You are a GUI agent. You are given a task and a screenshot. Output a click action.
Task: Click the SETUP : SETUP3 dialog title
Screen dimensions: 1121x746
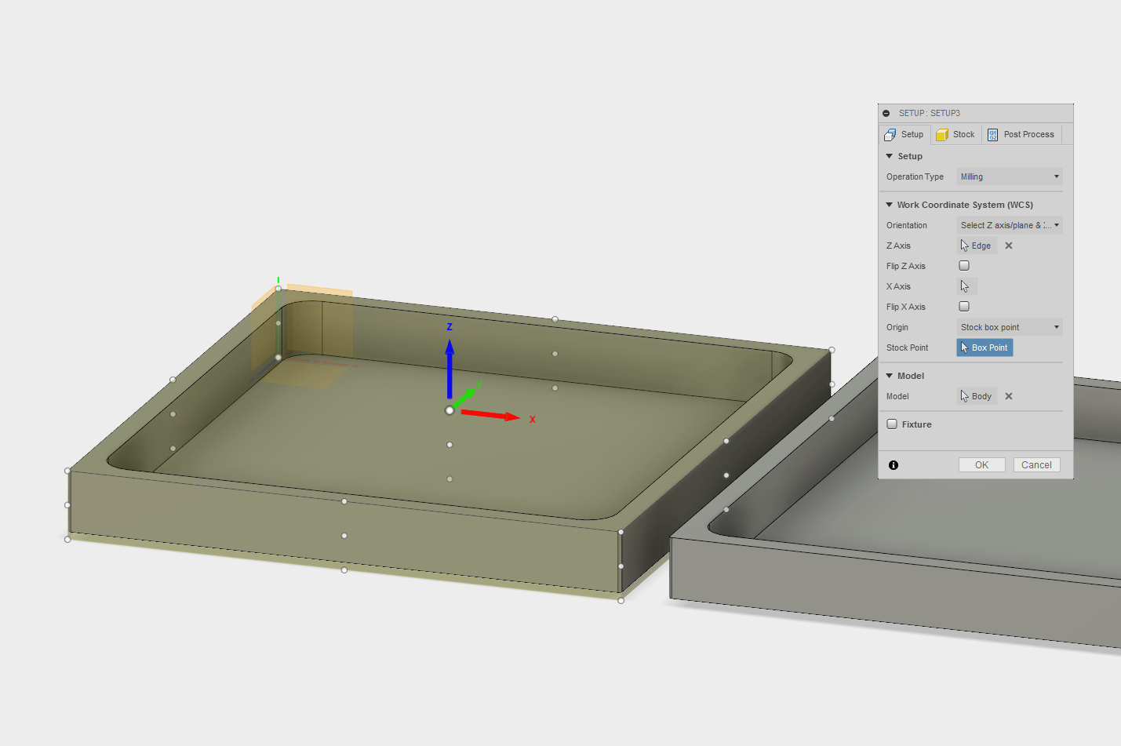coord(930,113)
